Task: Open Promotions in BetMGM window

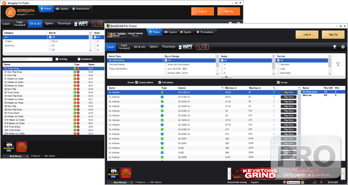Action: [205, 32]
